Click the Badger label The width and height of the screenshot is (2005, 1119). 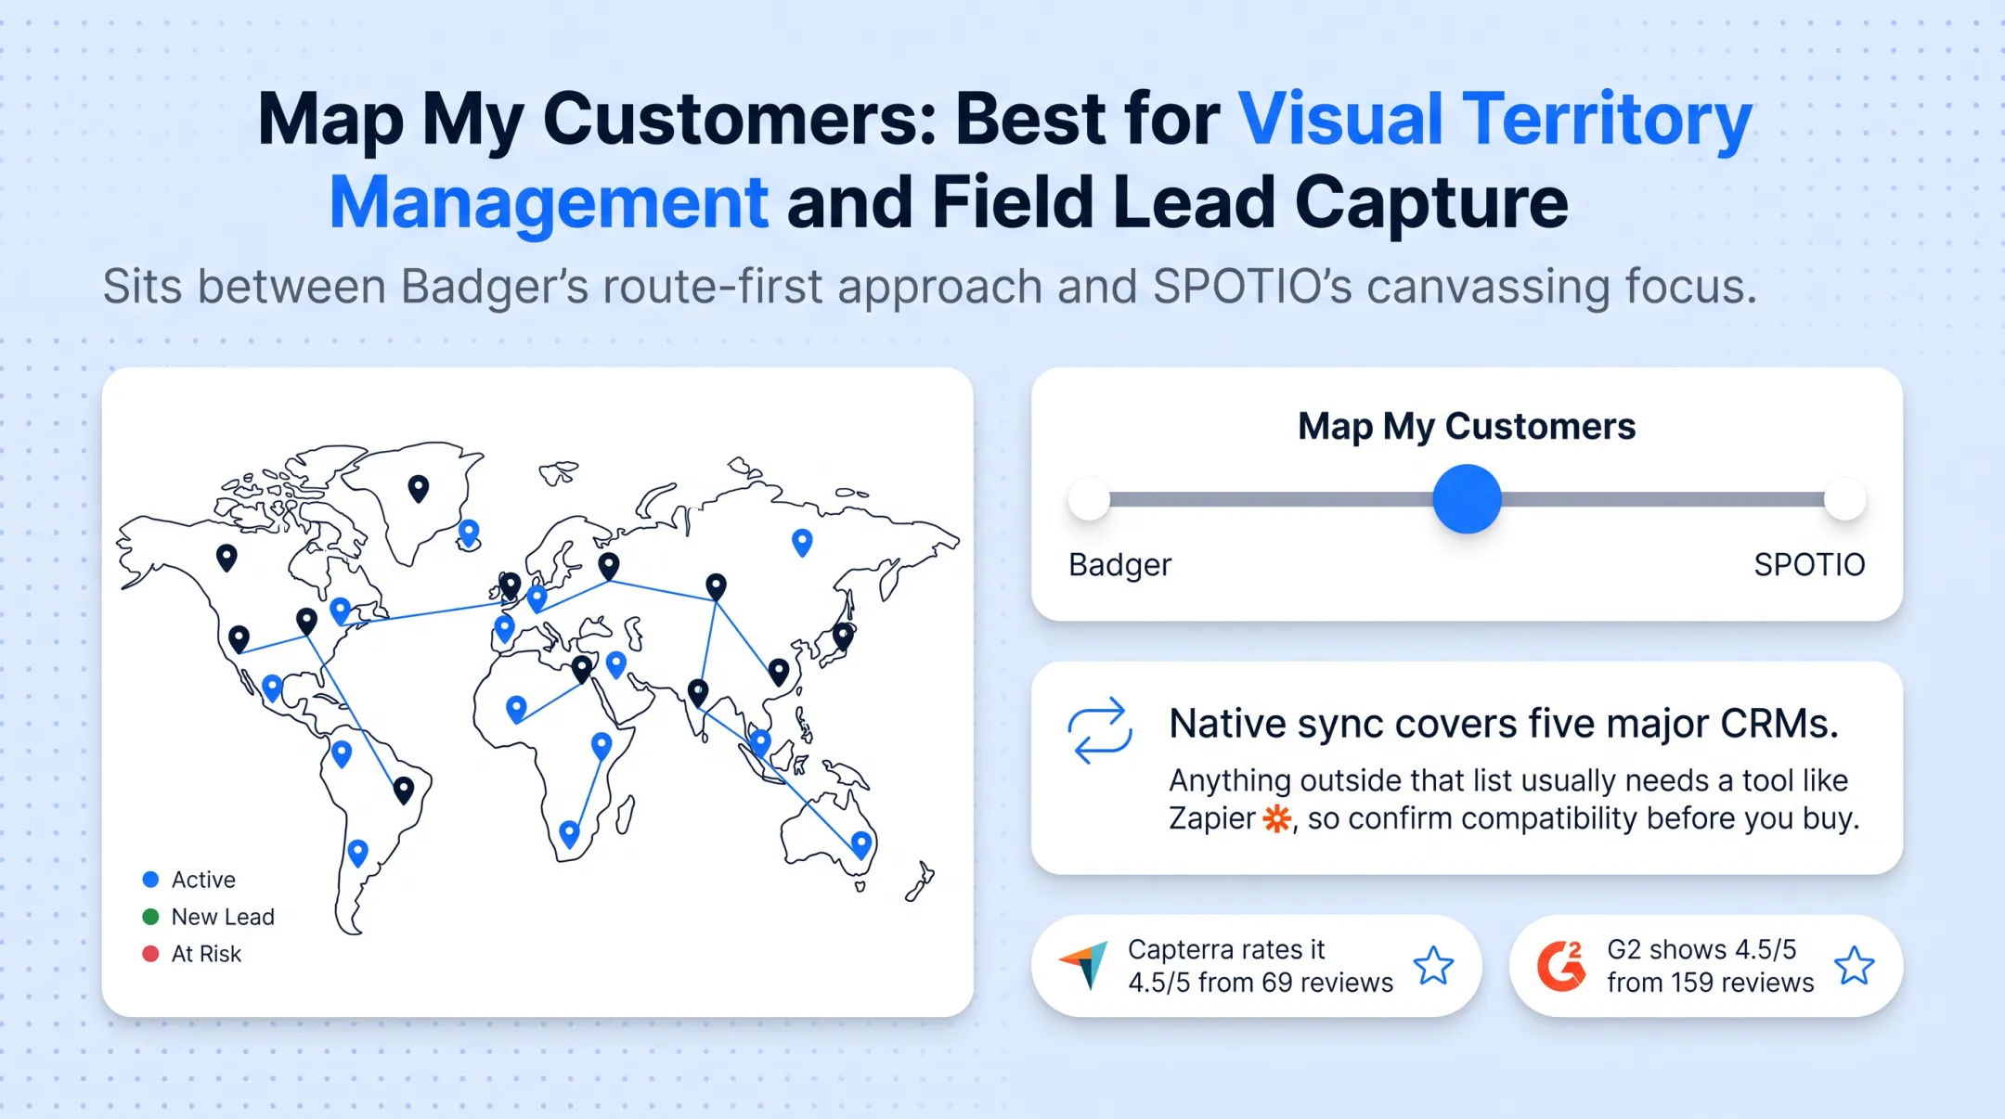tap(1119, 564)
